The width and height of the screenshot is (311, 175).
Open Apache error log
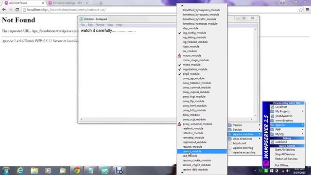(244, 148)
